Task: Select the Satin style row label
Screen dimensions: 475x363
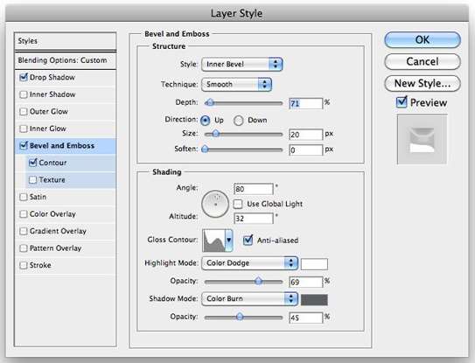Action: pyautogui.click(x=38, y=197)
